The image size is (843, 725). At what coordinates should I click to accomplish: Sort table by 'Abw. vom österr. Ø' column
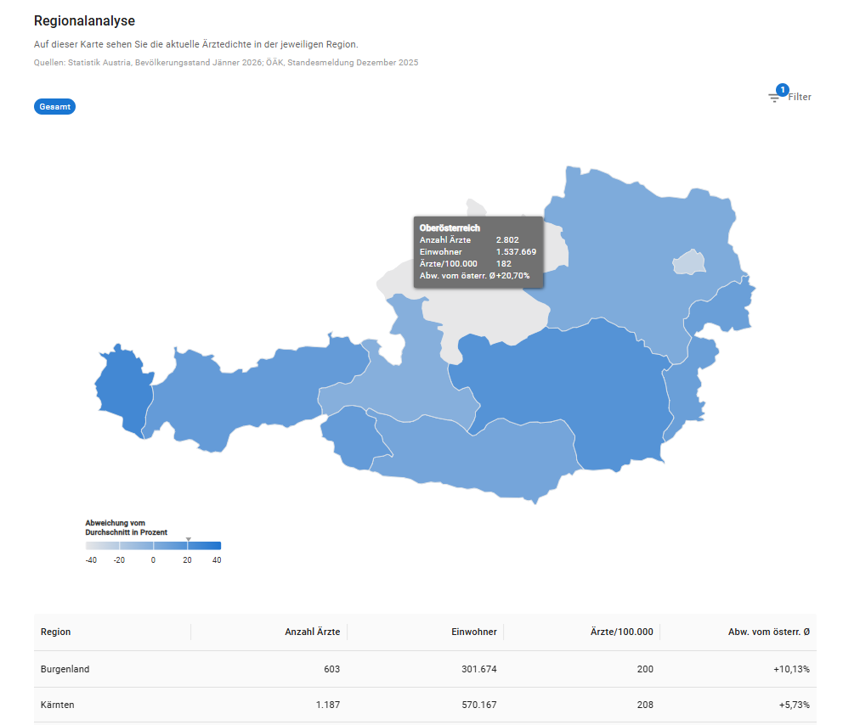click(x=769, y=632)
